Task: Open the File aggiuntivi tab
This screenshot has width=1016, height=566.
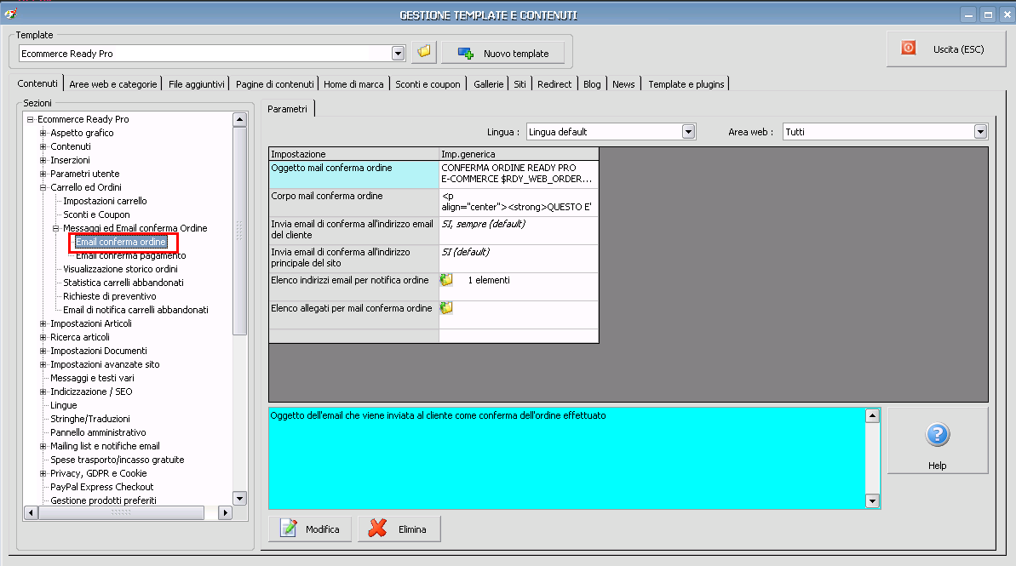Action: click(x=197, y=84)
